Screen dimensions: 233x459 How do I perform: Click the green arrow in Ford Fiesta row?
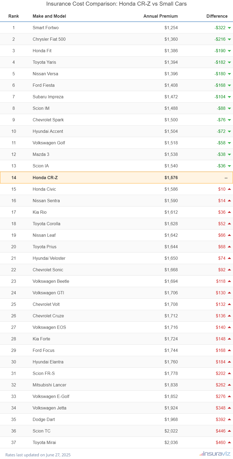point(229,85)
